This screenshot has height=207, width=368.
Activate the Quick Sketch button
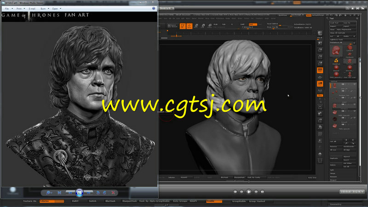tap(172, 26)
